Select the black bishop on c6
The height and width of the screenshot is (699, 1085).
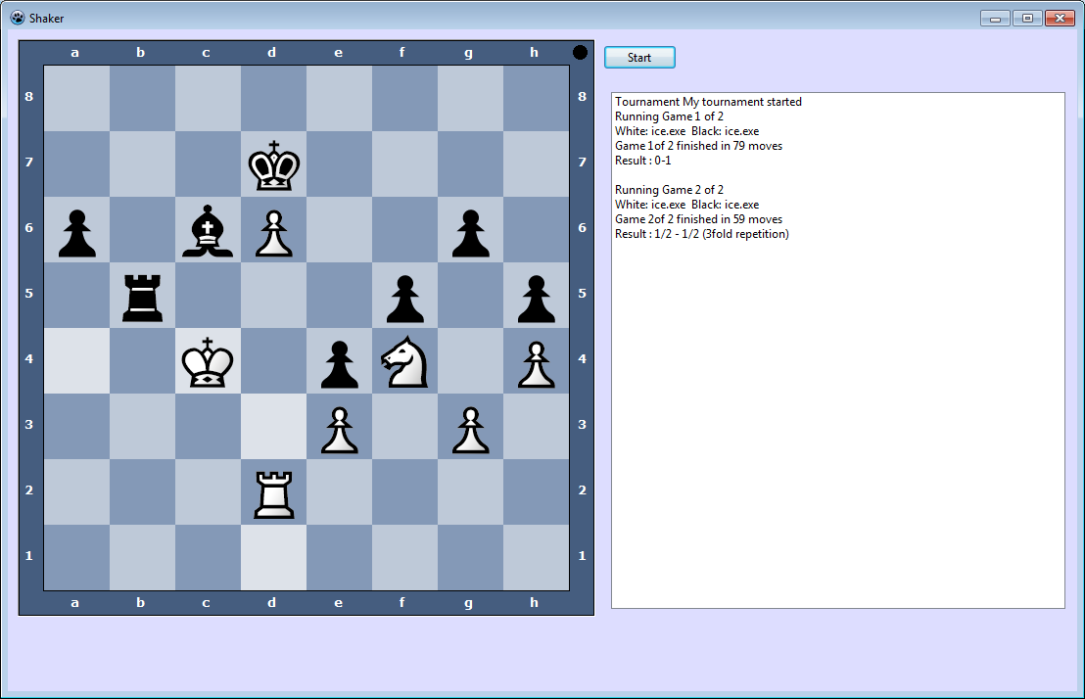point(208,232)
